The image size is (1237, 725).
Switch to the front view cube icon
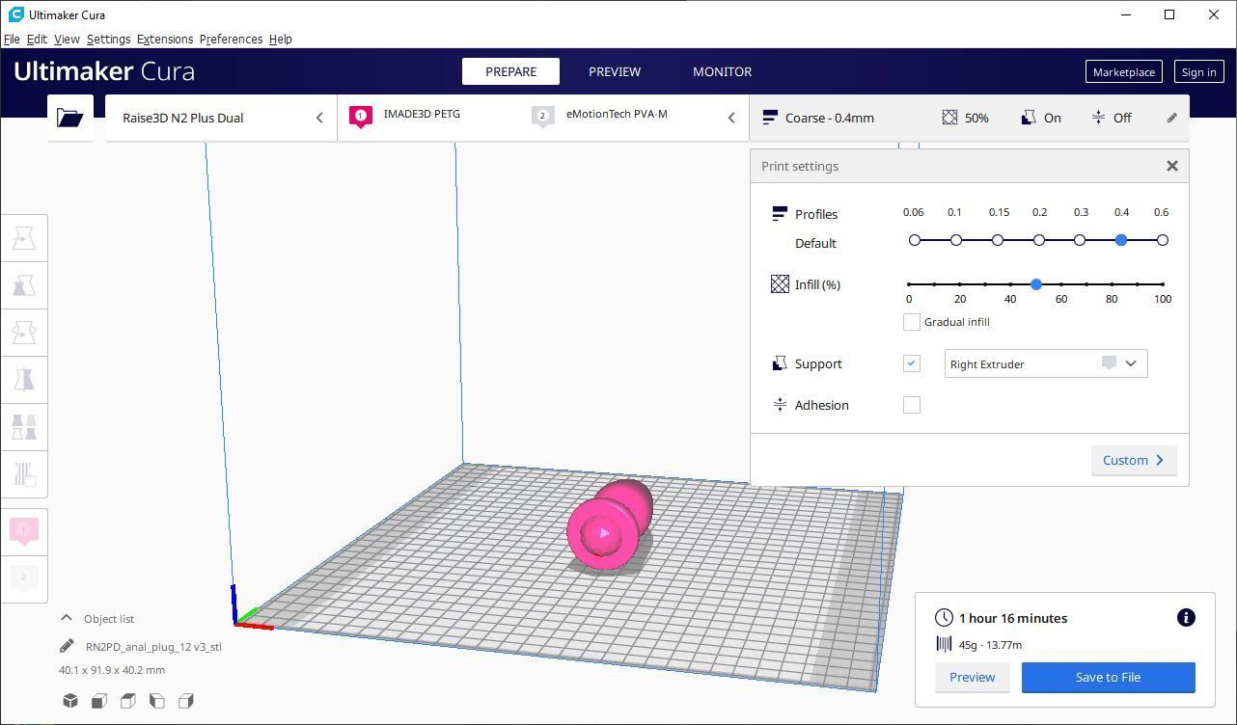[x=99, y=701]
